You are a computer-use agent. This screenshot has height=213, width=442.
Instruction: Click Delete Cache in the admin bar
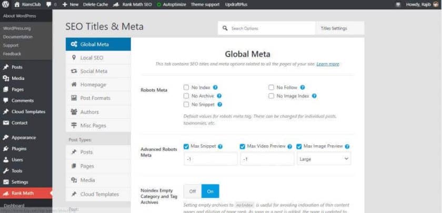tap(95, 5)
